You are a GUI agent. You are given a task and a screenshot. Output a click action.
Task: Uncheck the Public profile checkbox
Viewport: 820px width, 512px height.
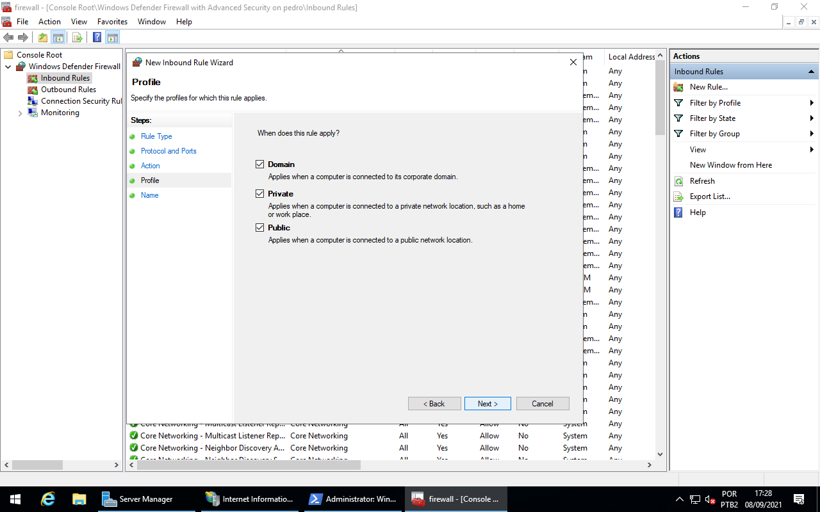click(259, 228)
